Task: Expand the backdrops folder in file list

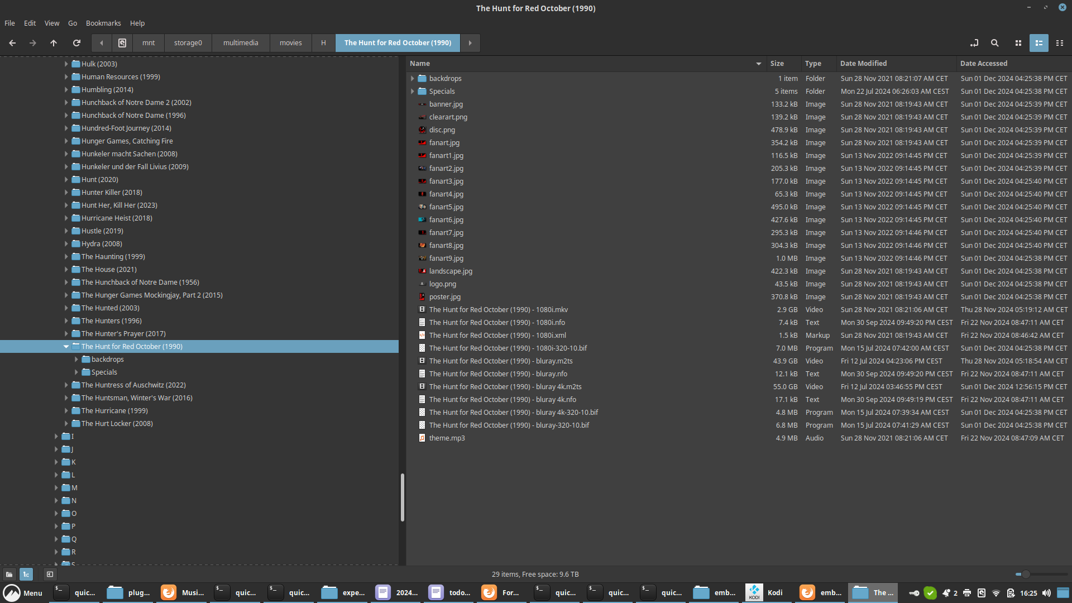Action: 413,79
